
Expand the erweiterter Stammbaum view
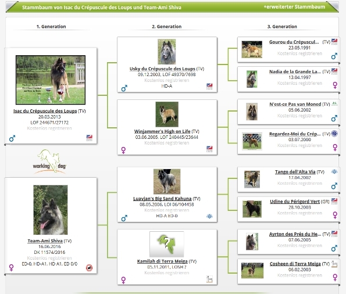[294, 7]
